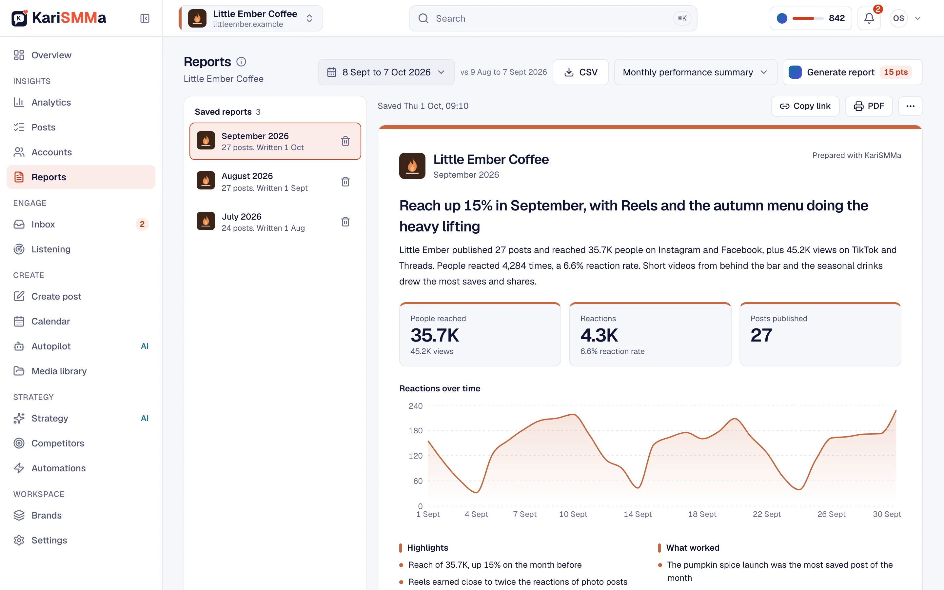
Task: Go to Overview in the sidebar
Action: pos(81,55)
